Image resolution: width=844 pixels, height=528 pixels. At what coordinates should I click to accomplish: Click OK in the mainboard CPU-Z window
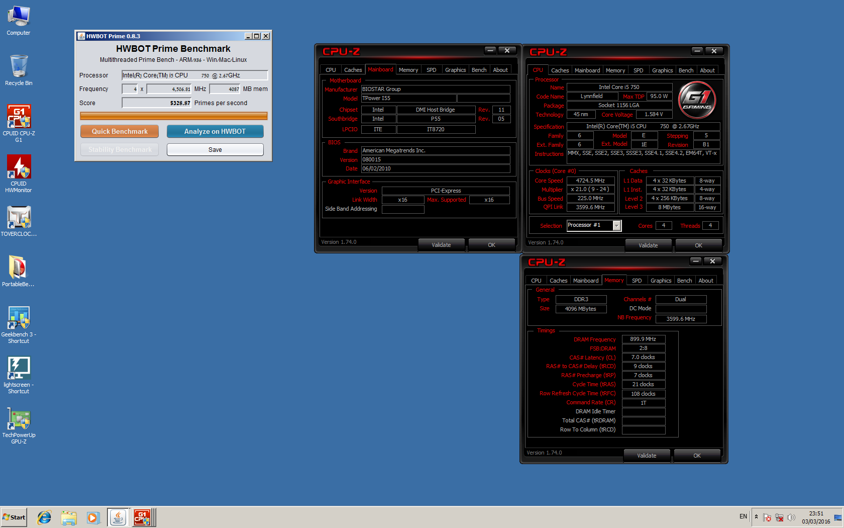pos(492,245)
